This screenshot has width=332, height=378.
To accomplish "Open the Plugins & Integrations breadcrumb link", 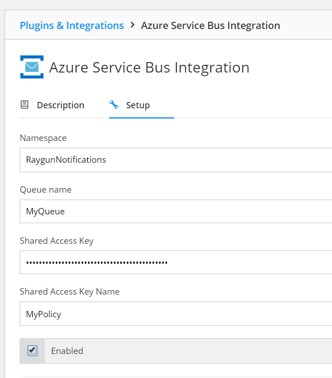I will click(x=72, y=25).
